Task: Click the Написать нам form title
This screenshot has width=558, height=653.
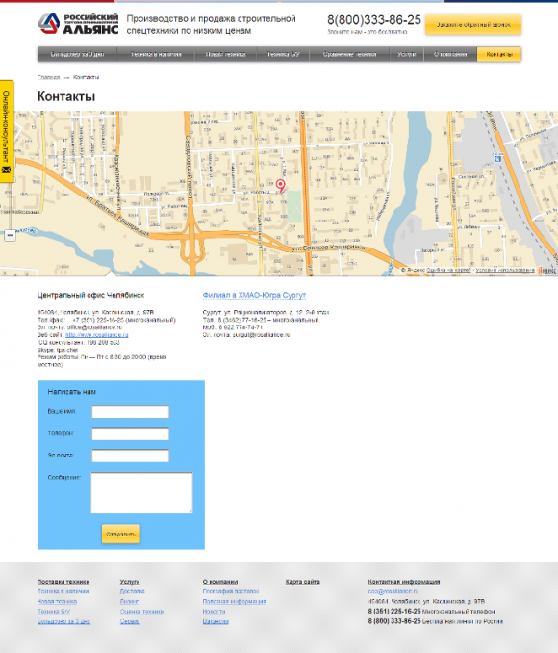Action: (x=71, y=392)
